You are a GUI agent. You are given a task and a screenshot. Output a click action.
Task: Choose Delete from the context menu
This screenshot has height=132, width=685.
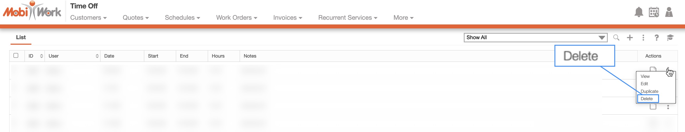(647, 99)
